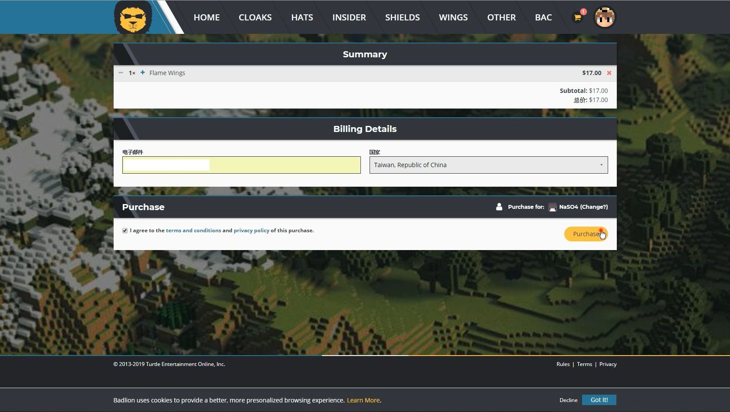
Task: Open the Privacy footer link
Action: pyautogui.click(x=608, y=364)
